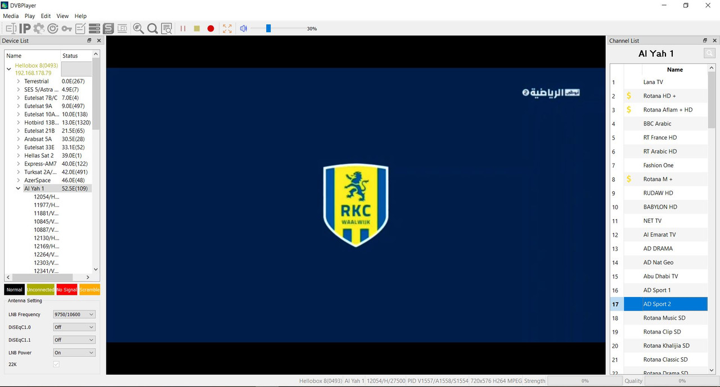Open the edit note toolbar icon
The image size is (720, 387).
(x=80, y=28)
